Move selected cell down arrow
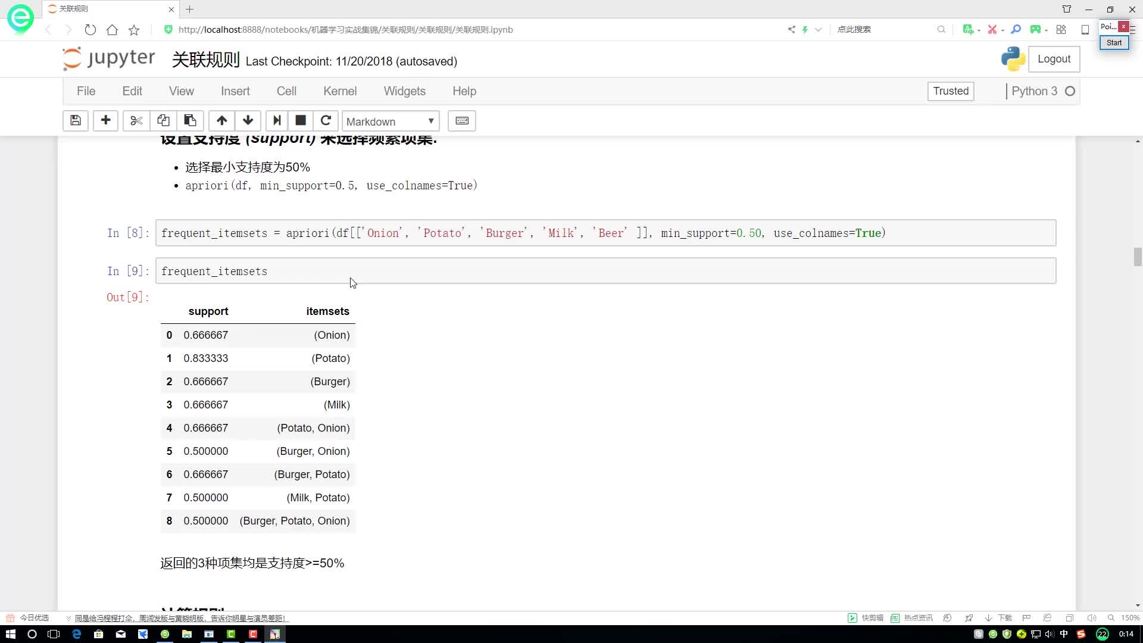The width and height of the screenshot is (1143, 643). [248, 121]
